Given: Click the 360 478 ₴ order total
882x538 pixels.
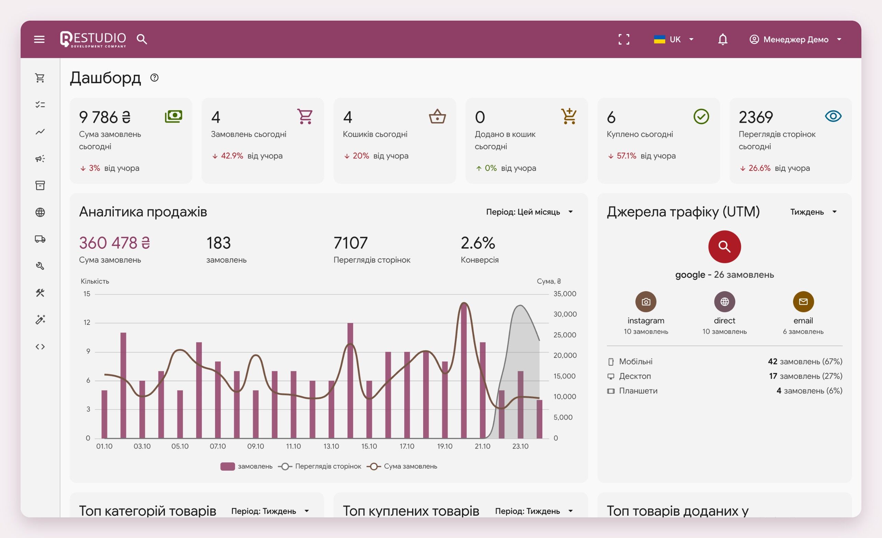Looking at the screenshot, I should tap(115, 243).
